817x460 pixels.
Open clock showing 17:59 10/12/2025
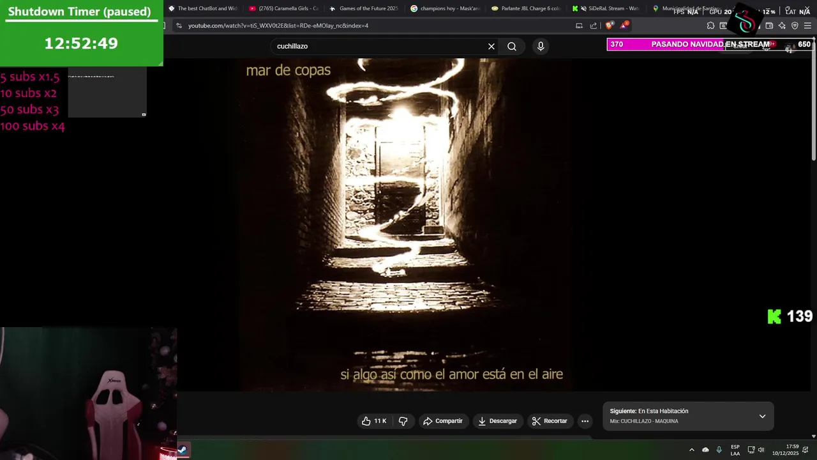(785, 450)
